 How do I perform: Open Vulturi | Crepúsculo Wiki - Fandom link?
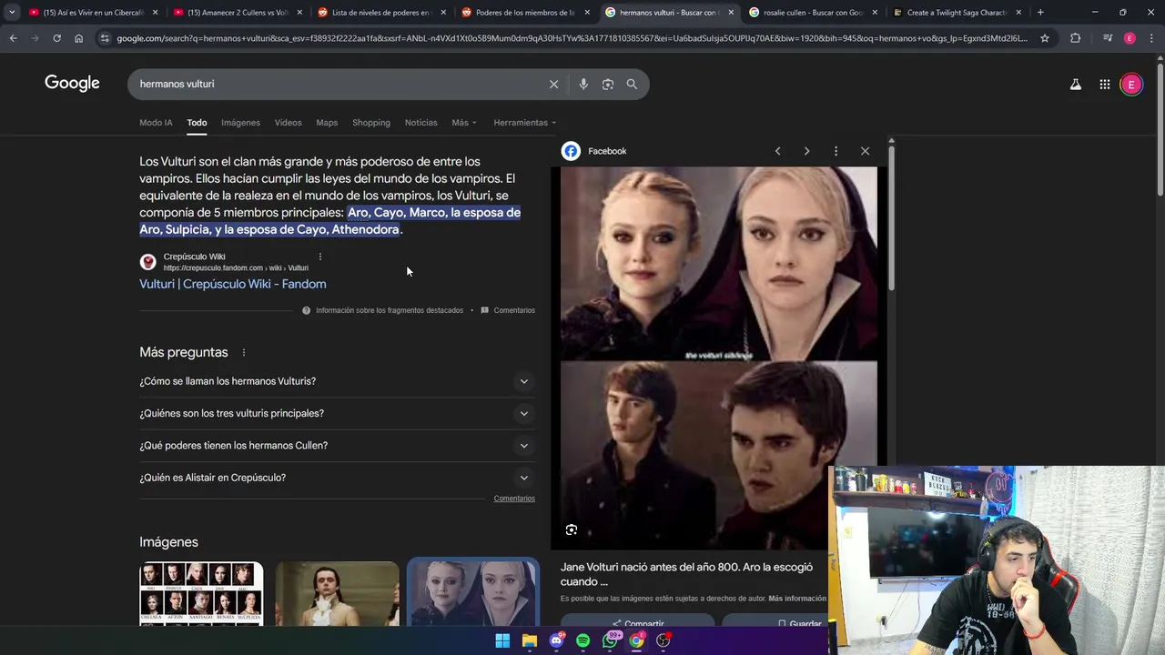232,284
